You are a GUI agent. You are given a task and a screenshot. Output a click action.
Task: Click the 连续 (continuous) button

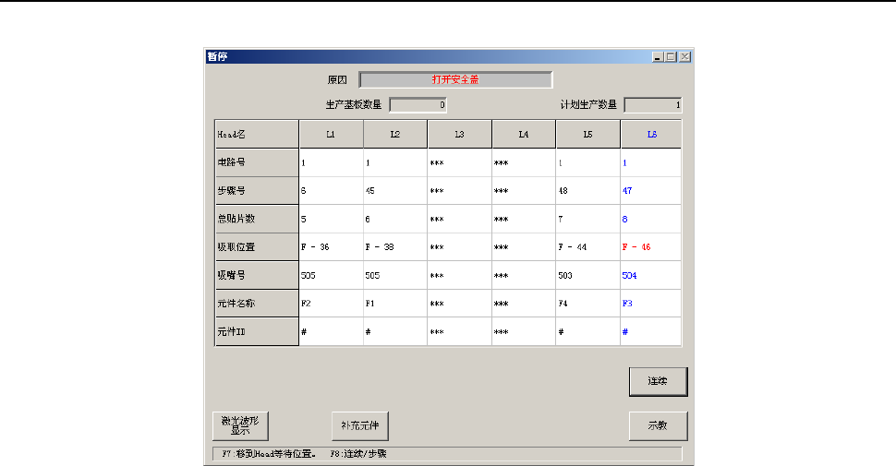(658, 381)
